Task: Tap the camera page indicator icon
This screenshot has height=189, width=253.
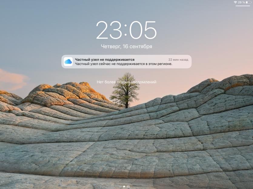Action: [128, 186]
